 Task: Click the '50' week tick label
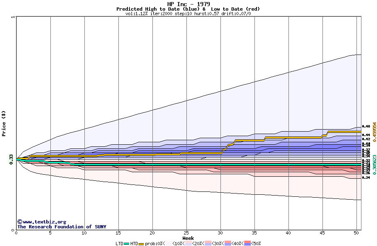coord(356,233)
